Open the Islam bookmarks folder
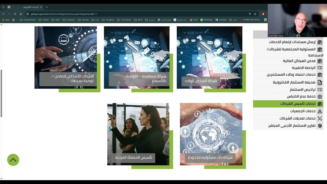Screen dimensions: 327x184 click(56, 20)
